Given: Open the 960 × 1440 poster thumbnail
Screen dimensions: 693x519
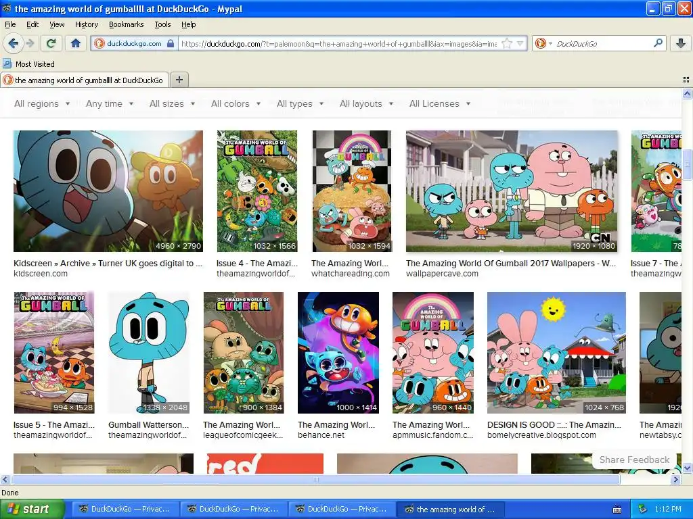Looking at the screenshot, I should (433, 353).
